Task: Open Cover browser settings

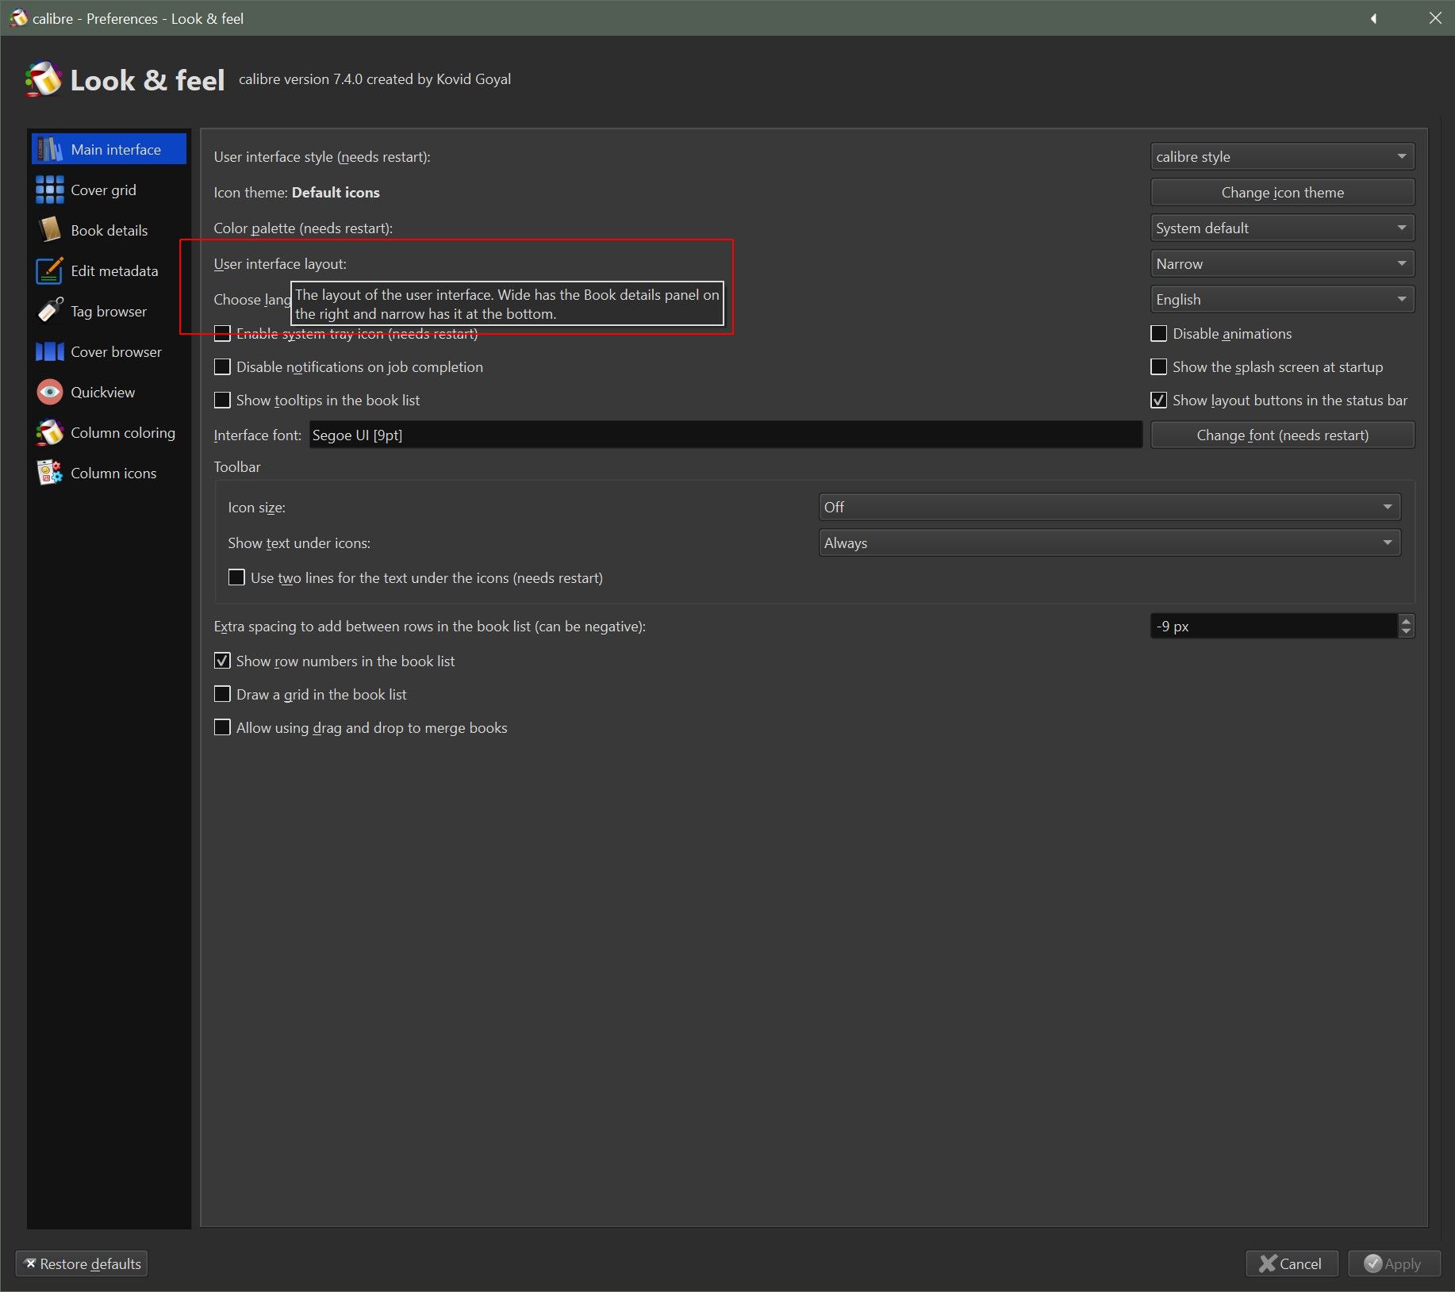Action: pyautogui.click(x=109, y=351)
